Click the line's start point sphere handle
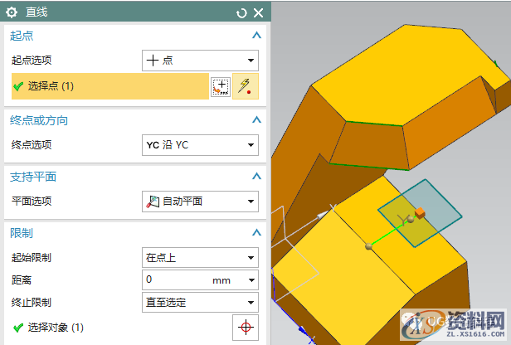Screen dimensions: 511x345 tap(368, 246)
